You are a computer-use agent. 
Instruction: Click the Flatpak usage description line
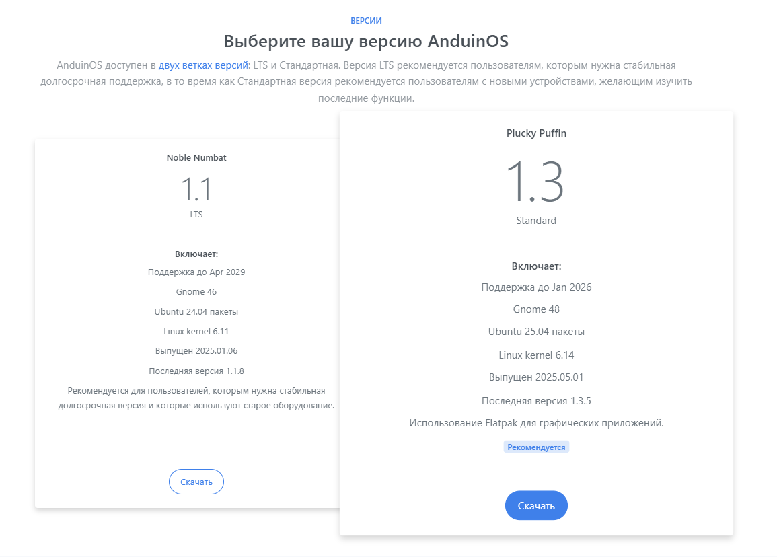pyautogui.click(x=536, y=423)
